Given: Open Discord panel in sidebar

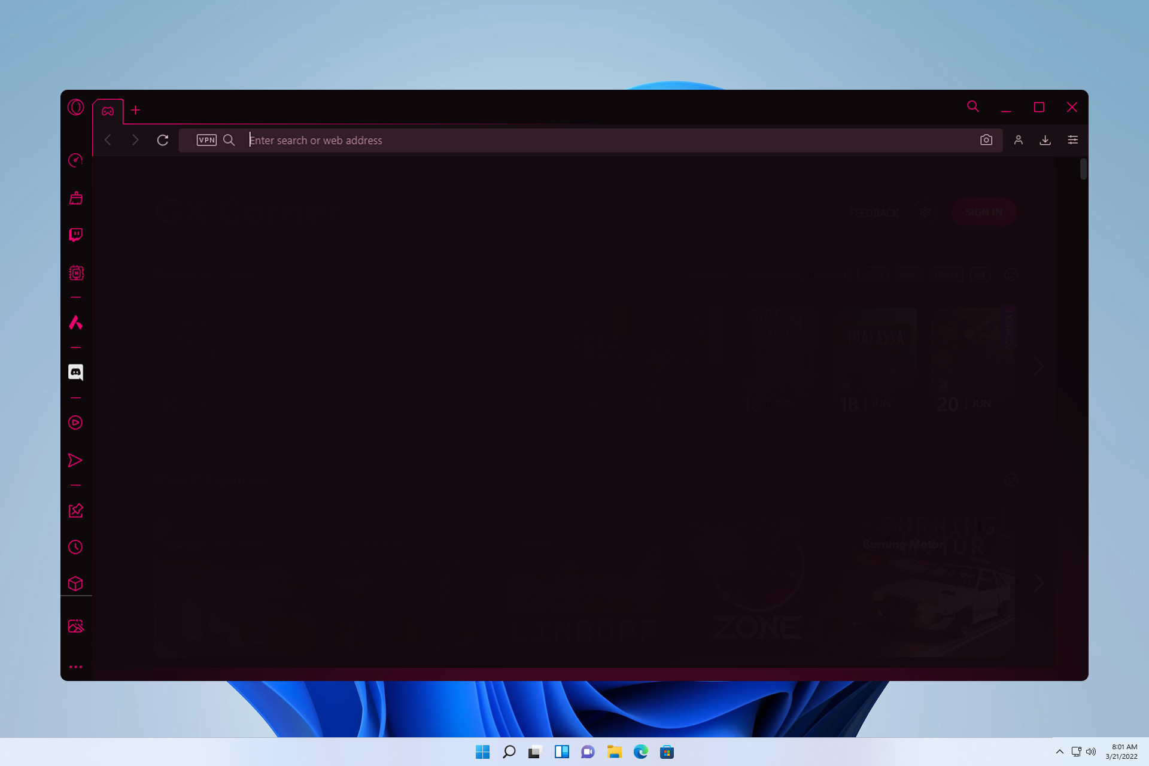Looking at the screenshot, I should tap(75, 372).
